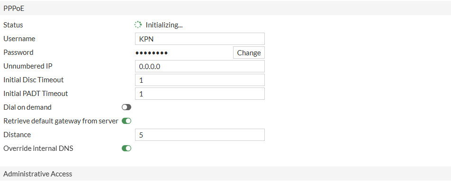Click the Unnumbered IP label
451x183 pixels.
click(x=28, y=66)
